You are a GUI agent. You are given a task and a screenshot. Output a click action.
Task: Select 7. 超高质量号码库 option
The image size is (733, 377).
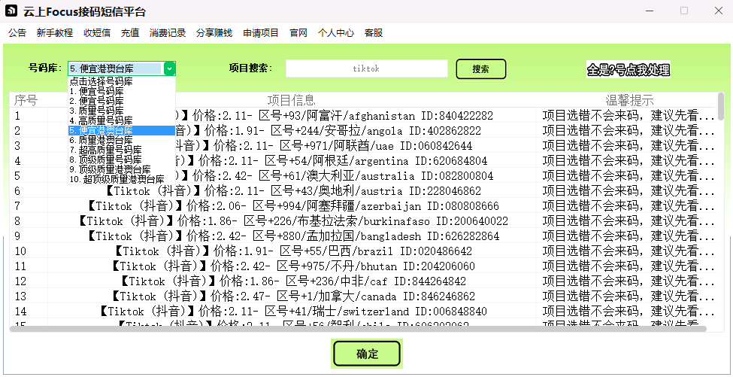(x=106, y=150)
